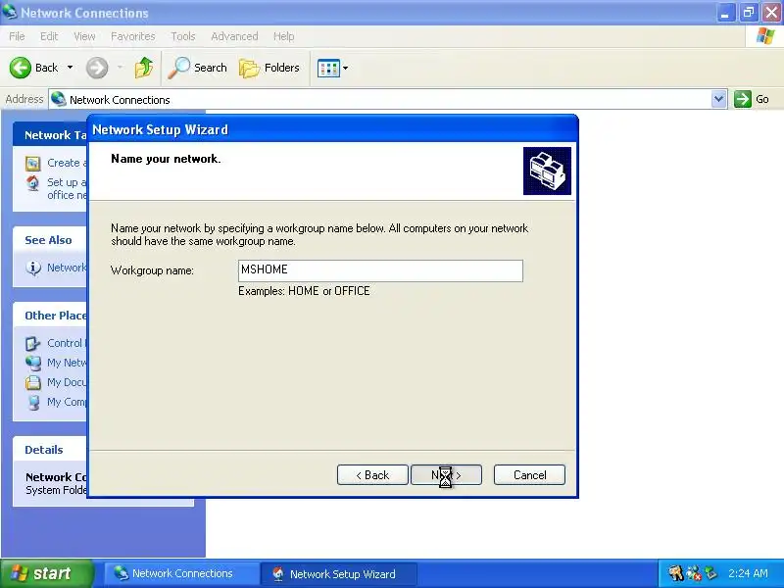The image size is (784, 588).
Task: Click the Up folder icon in toolbar
Action: 144,68
